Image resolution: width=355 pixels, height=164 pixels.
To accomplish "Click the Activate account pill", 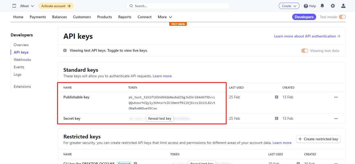I will [x=56, y=6].
